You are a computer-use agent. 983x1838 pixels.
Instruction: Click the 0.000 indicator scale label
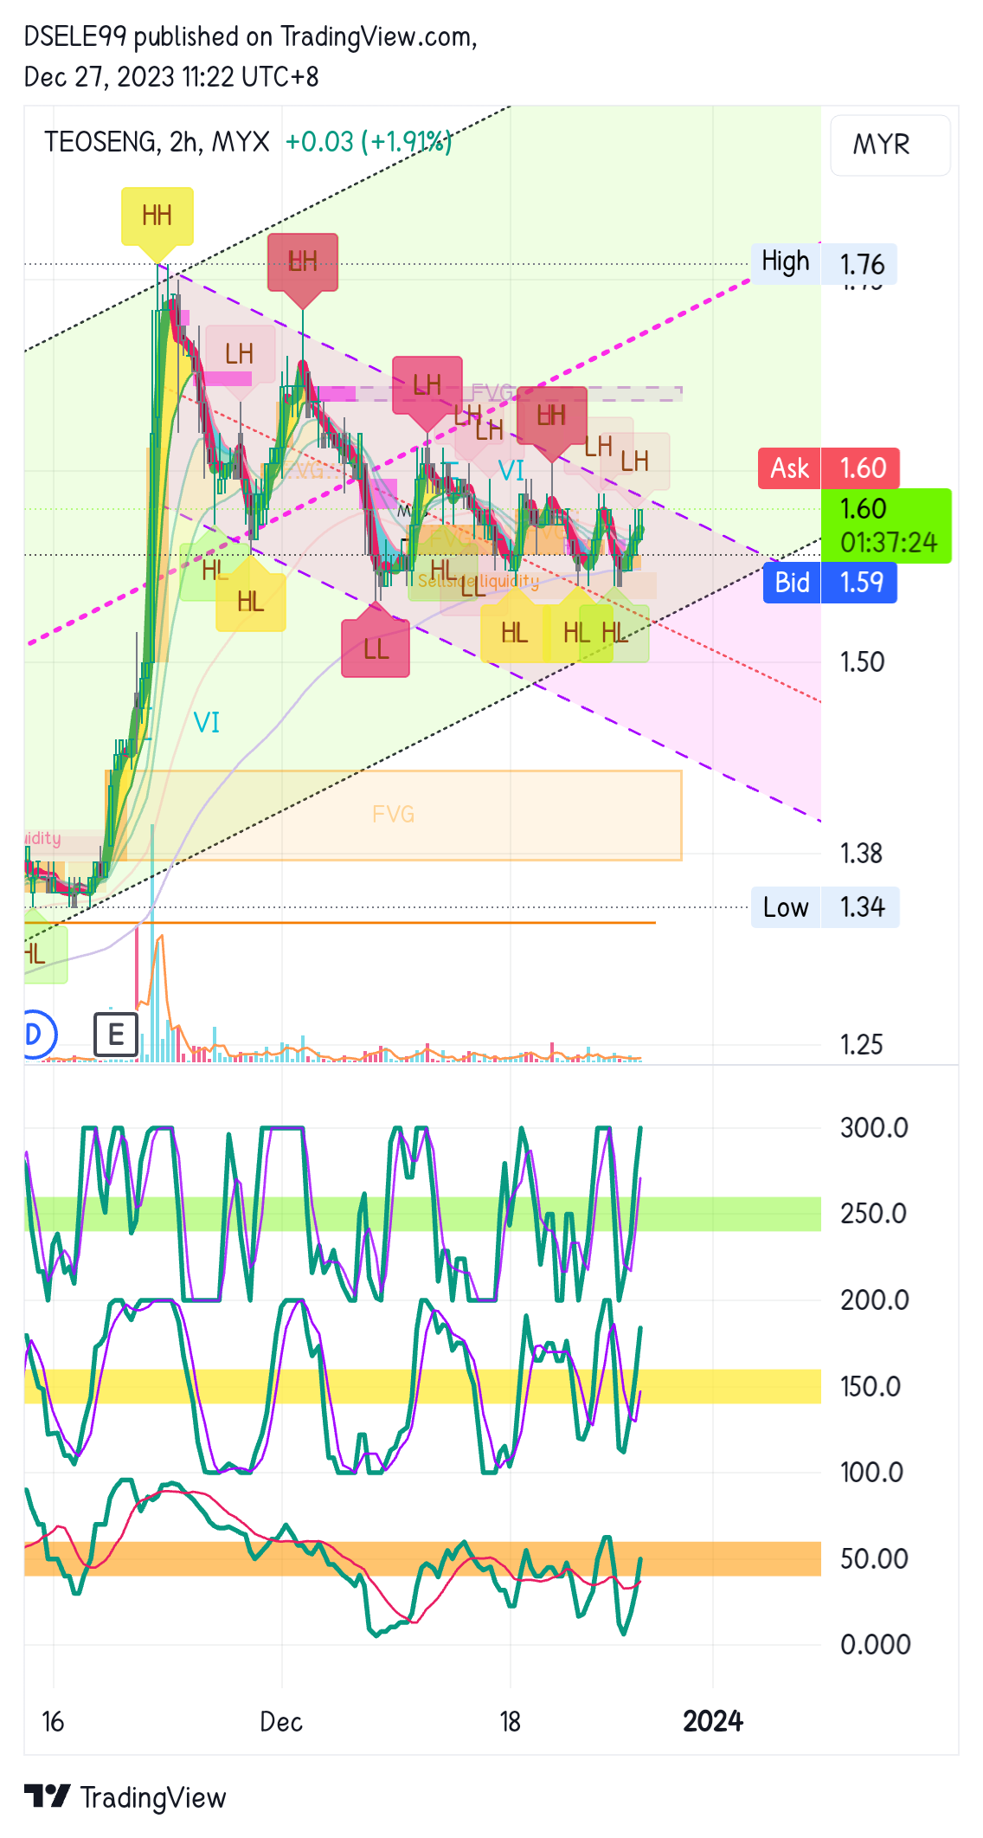[x=875, y=1645]
